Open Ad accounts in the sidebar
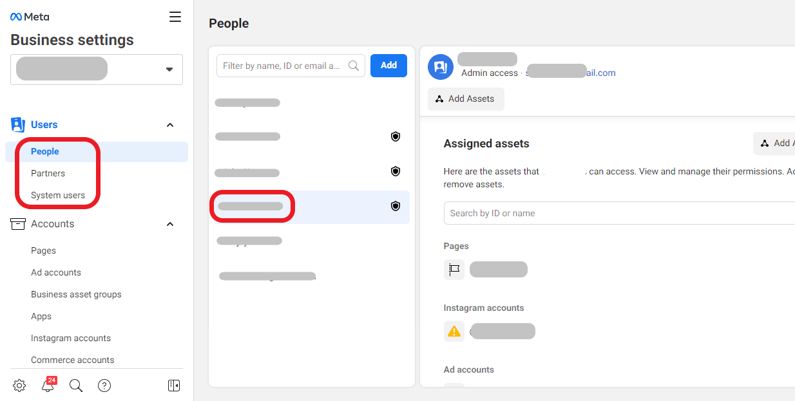This screenshot has height=401, width=795. (56, 272)
